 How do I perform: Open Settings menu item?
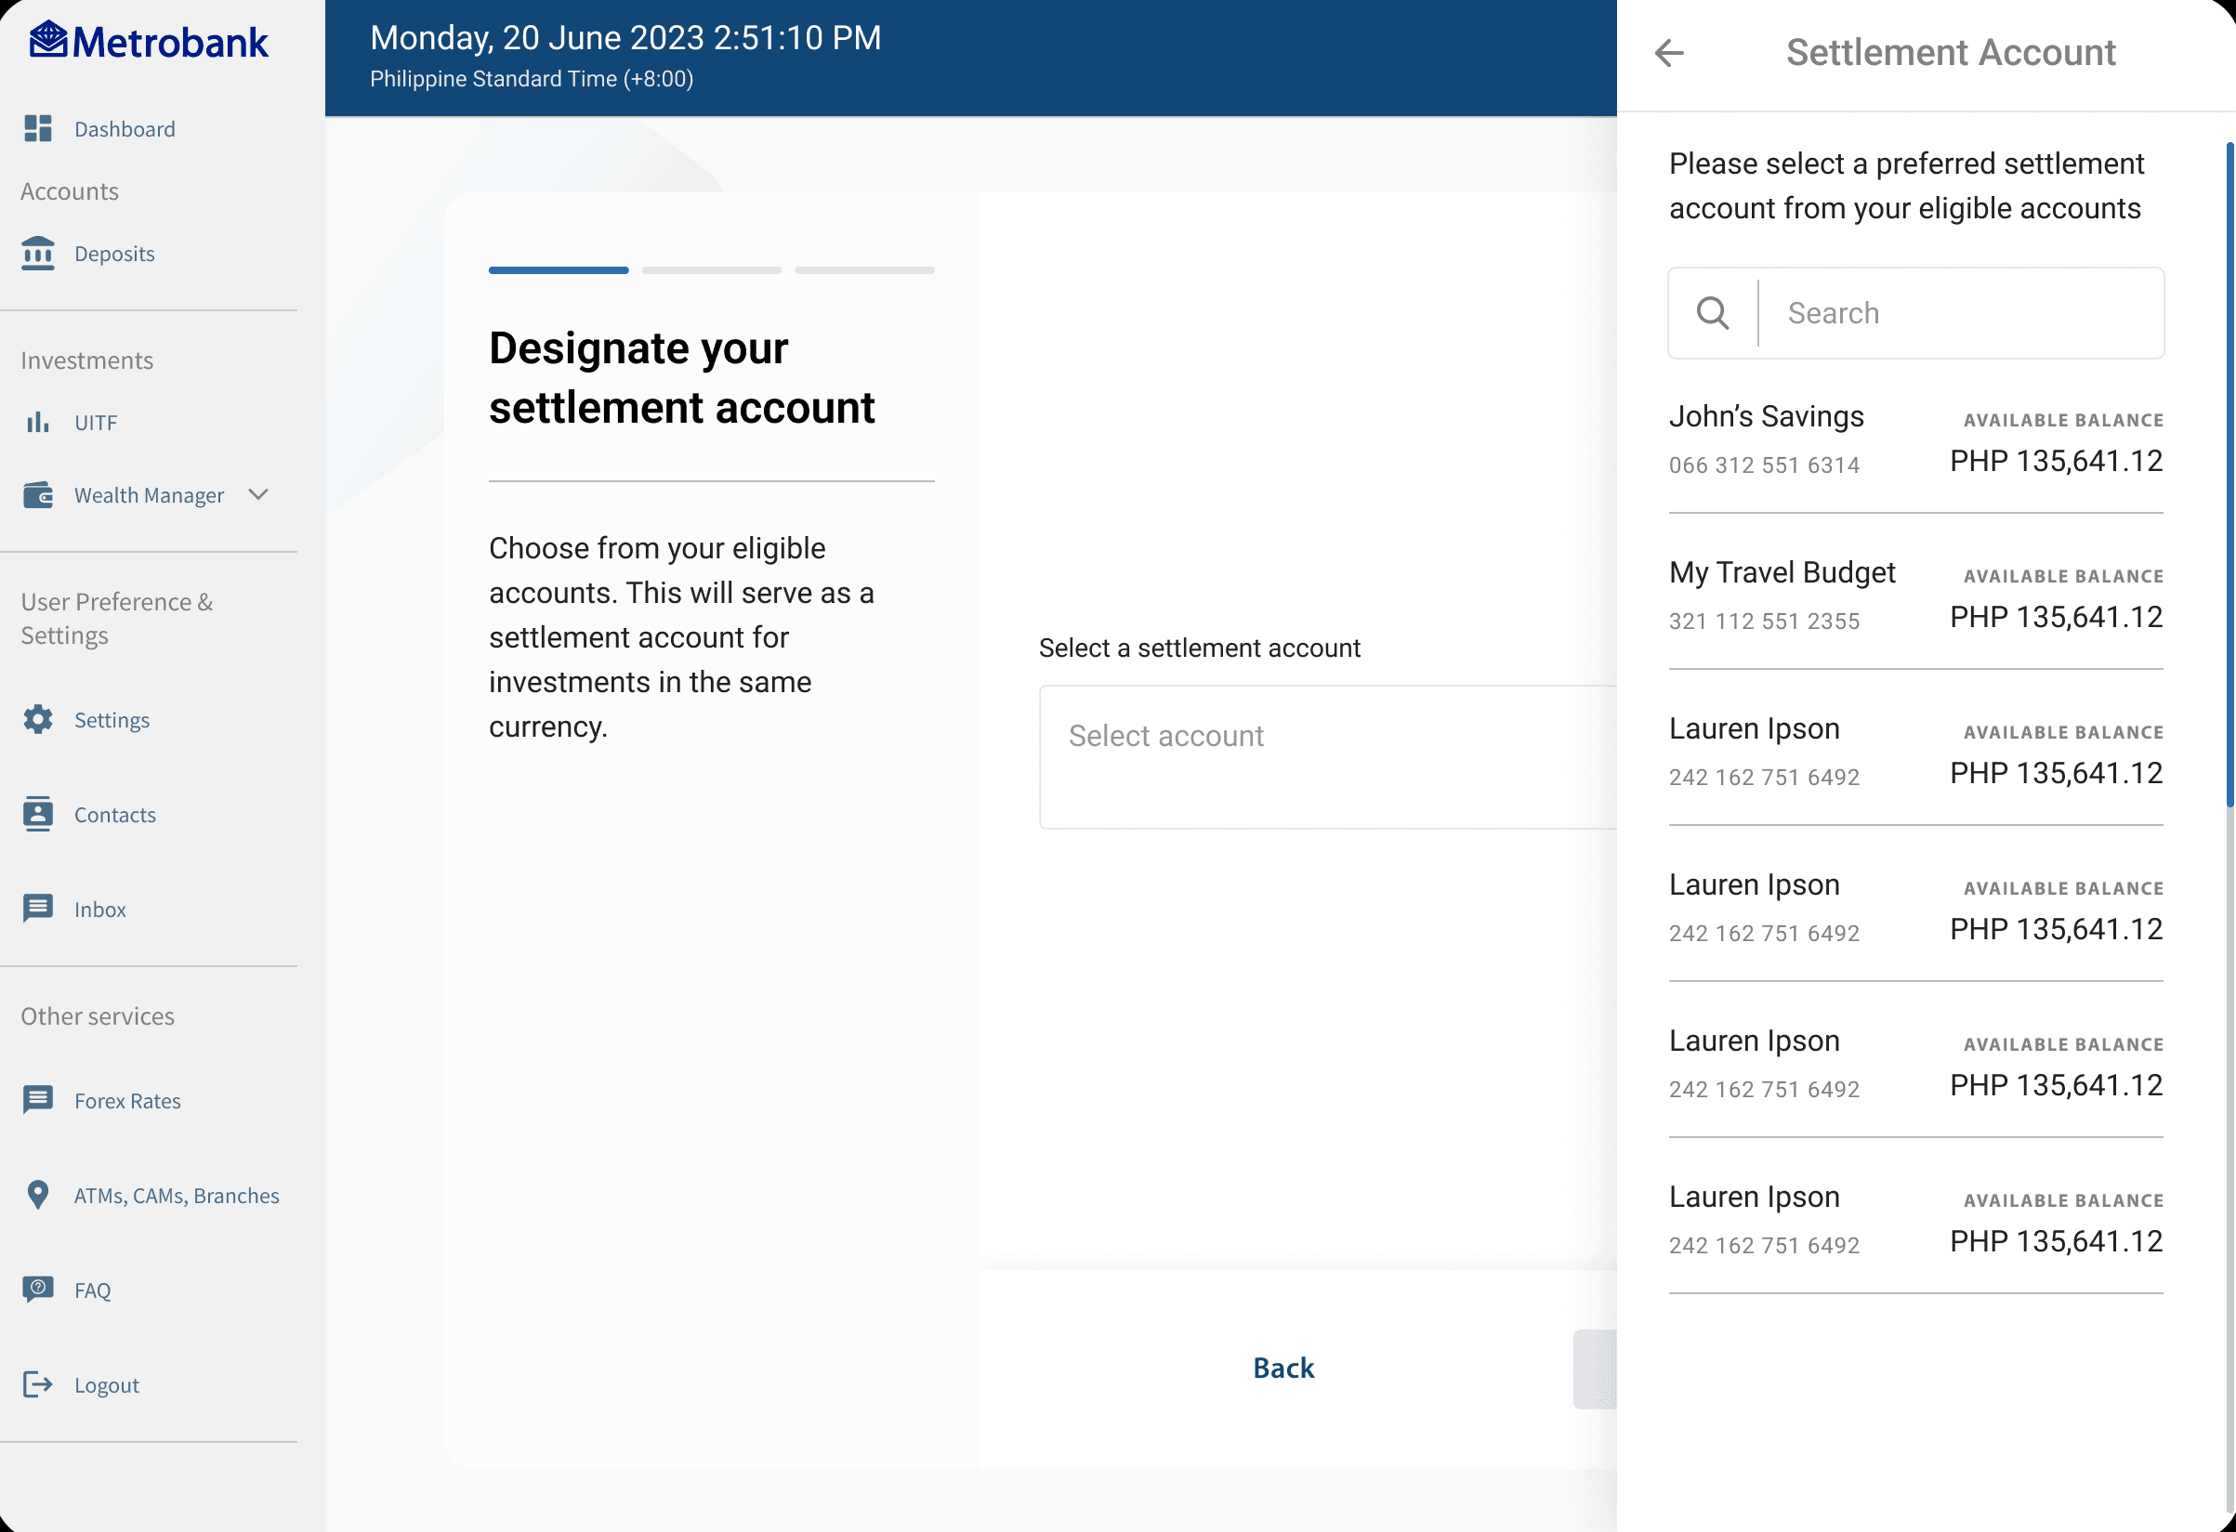click(112, 719)
